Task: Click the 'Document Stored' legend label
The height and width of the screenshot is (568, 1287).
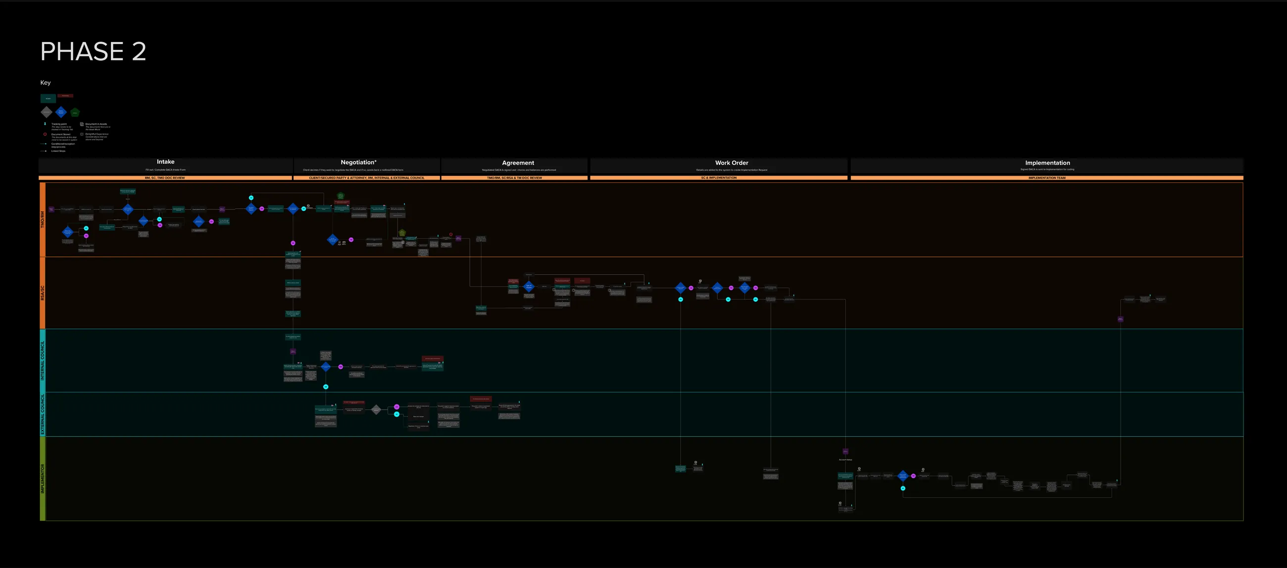Action: tap(61, 135)
